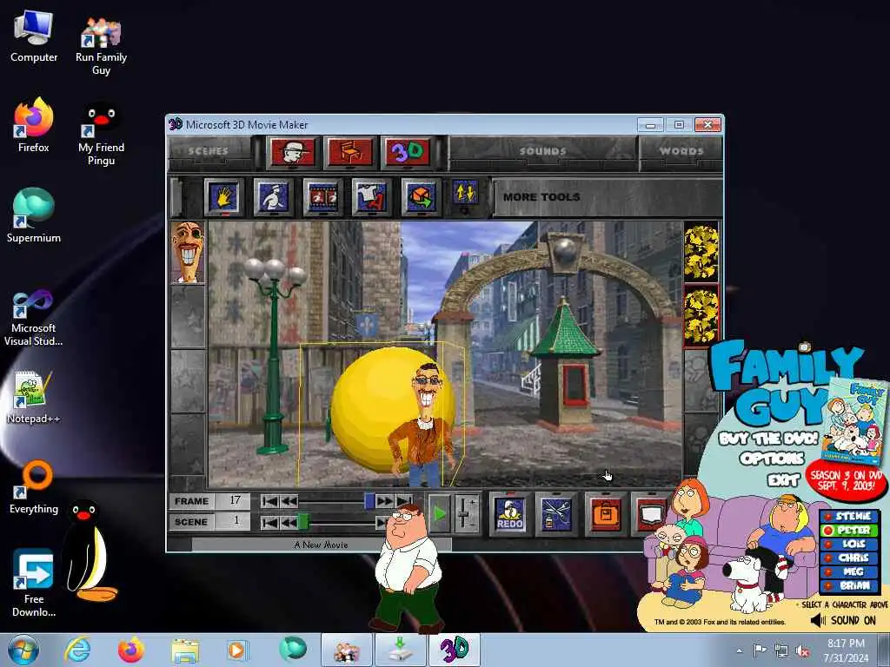890x667 pixels.
Task: Toggle Sound On in Family Guy widget
Action: (843, 620)
